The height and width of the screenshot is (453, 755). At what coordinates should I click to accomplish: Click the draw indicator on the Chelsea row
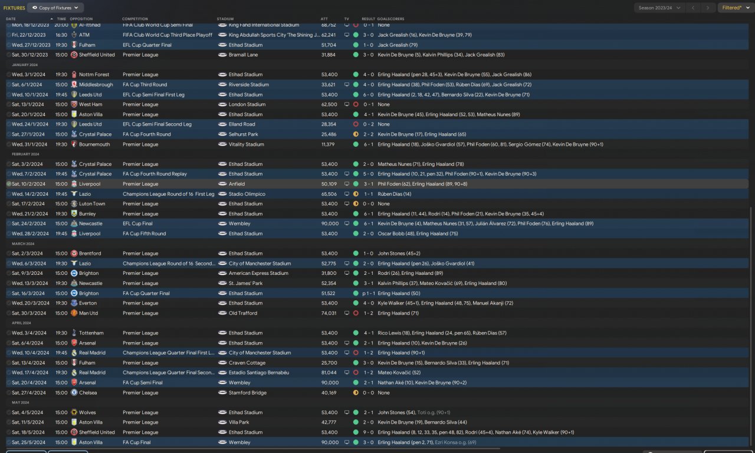click(356, 393)
